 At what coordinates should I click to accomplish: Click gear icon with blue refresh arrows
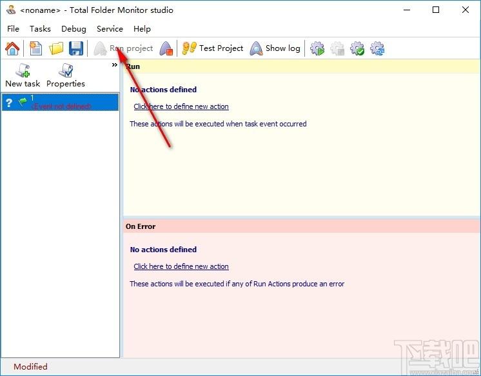377,48
